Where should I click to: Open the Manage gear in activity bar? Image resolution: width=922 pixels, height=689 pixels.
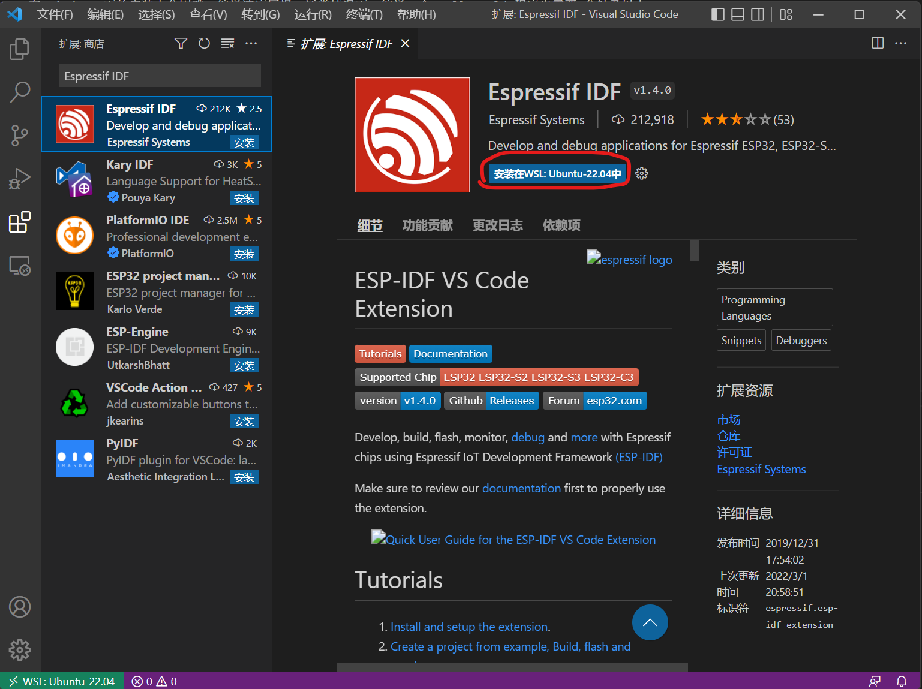point(20,650)
